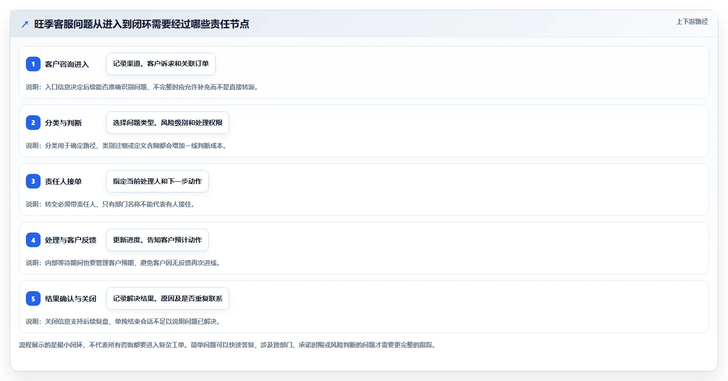Click the 责任人接单 step title
The width and height of the screenshot is (728, 381).
click(x=64, y=181)
